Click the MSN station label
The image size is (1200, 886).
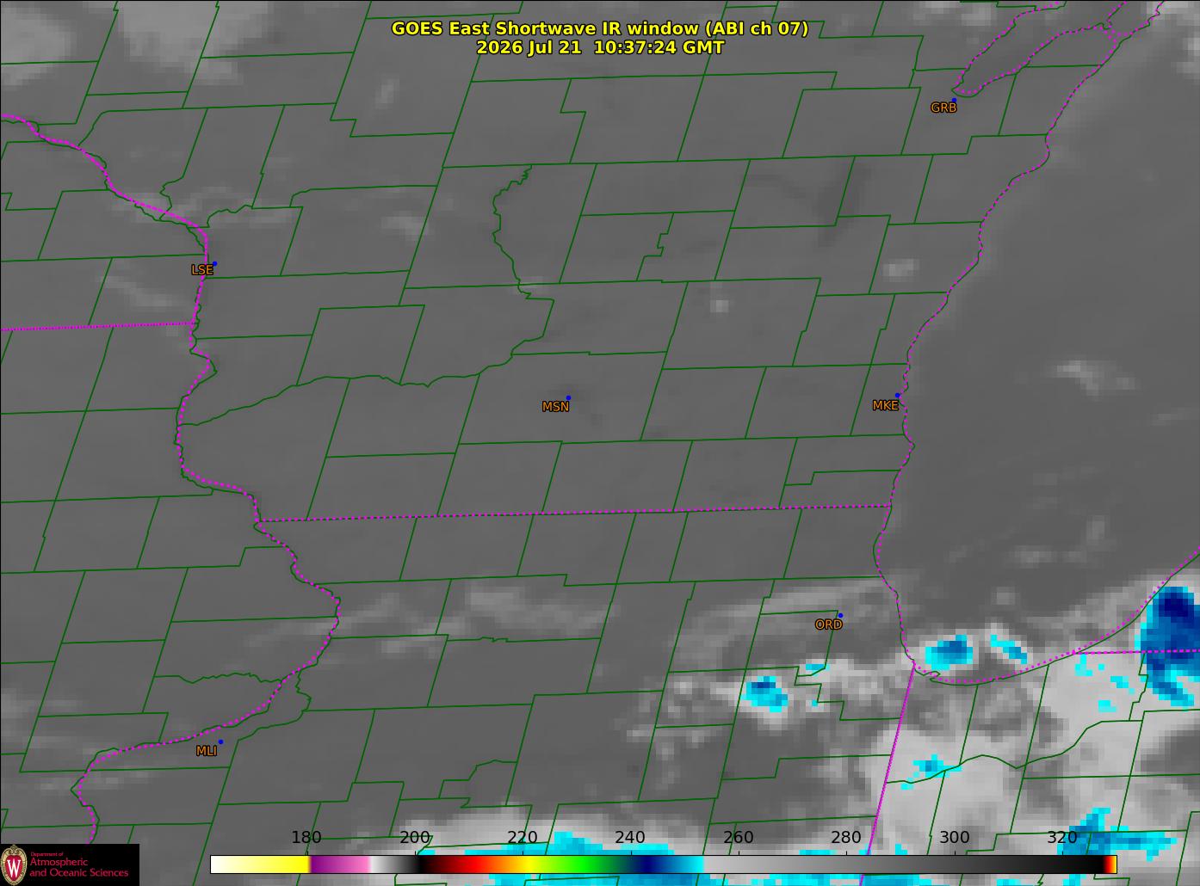[x=555, y=407]
